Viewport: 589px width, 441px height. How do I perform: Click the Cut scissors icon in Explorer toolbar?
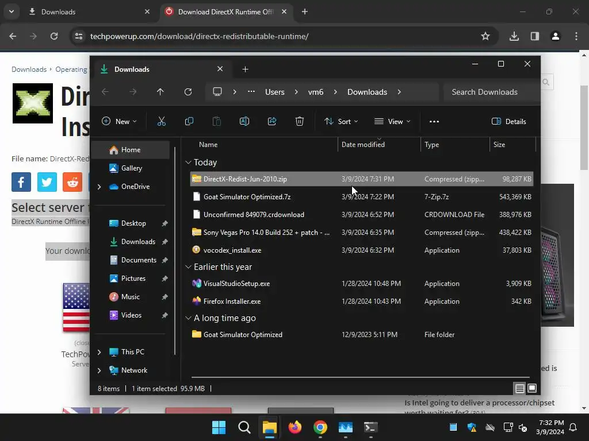click(162, 121)
